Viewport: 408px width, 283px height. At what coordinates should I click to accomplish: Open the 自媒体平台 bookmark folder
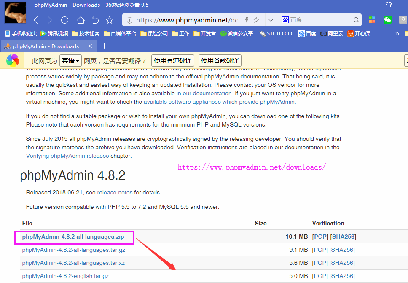click(120, 34)
